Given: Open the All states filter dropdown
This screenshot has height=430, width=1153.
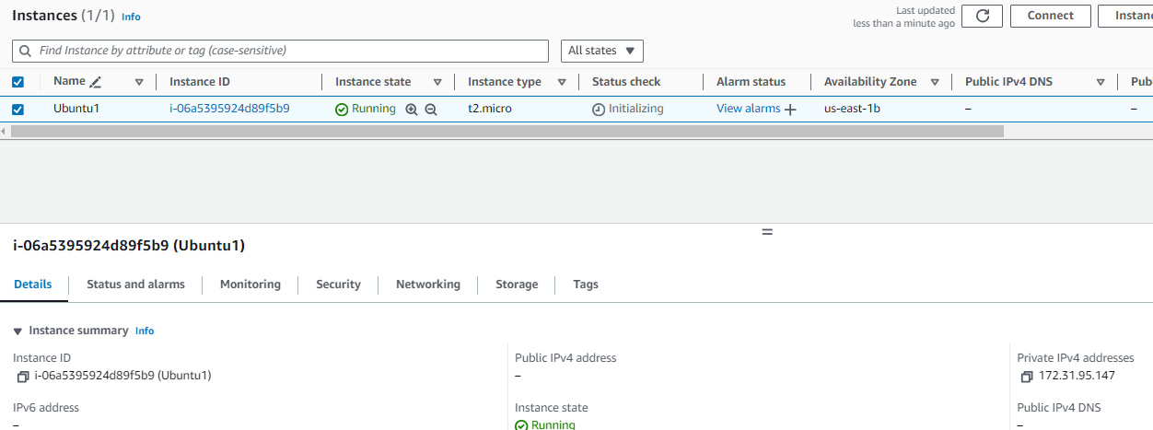Looking at the screenshot, I should tap(601, 51).
